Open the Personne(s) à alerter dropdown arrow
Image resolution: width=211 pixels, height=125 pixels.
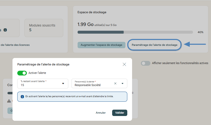pos(123,83)
